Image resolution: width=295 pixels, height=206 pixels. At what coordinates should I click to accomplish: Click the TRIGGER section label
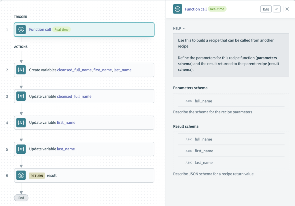[20, 17]
